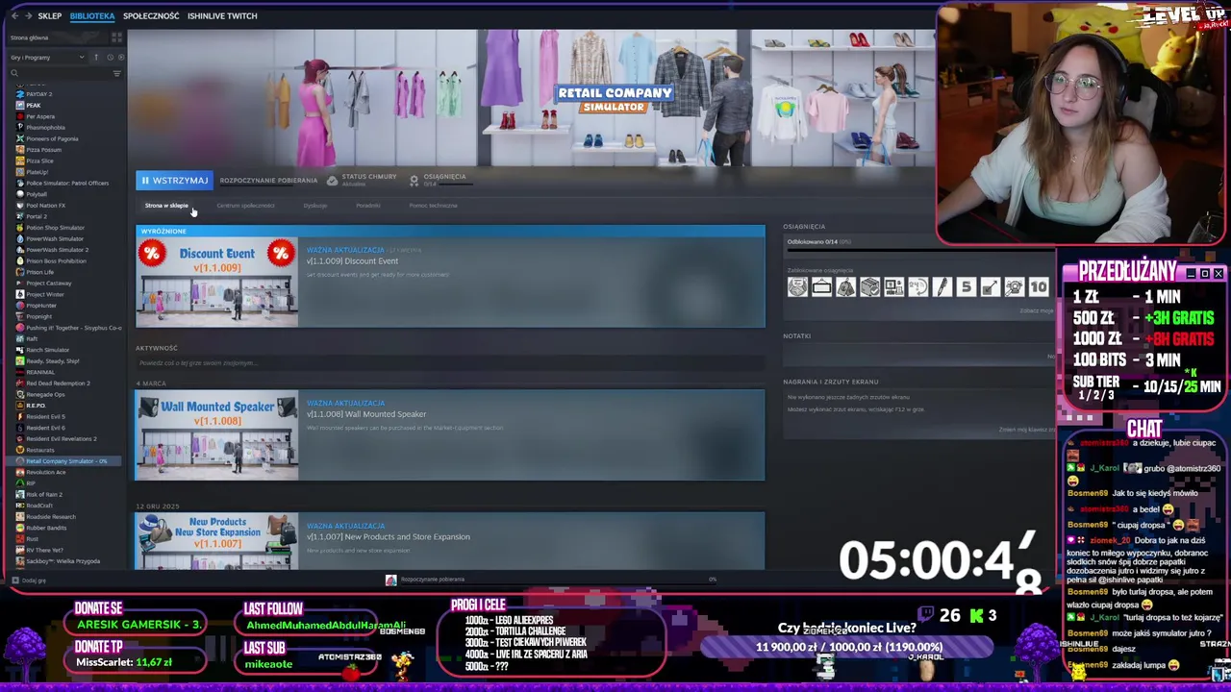Click the PlateUp! game icon
The height and width of the screenshot is (692, 1231).
[20, 172]
